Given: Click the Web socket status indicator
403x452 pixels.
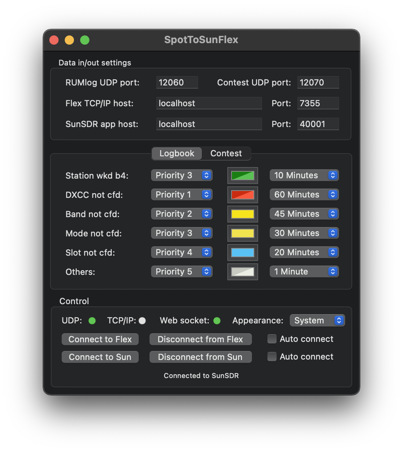Looking at the screenshot, I should pos(217,321).
